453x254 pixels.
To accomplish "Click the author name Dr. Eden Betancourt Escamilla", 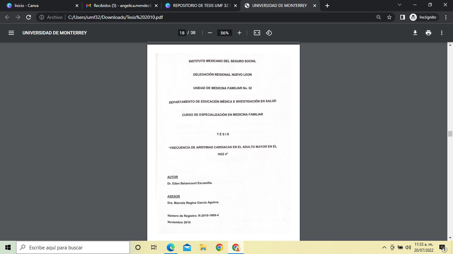I will 190,183.
